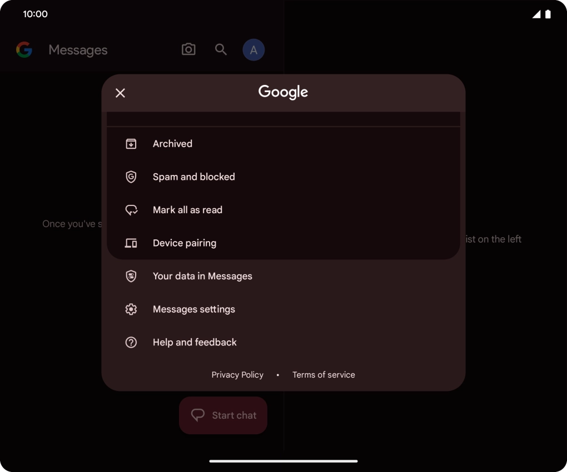Start a new chat
The height and width of the screenshot is (472, 567).
(223, 415)
